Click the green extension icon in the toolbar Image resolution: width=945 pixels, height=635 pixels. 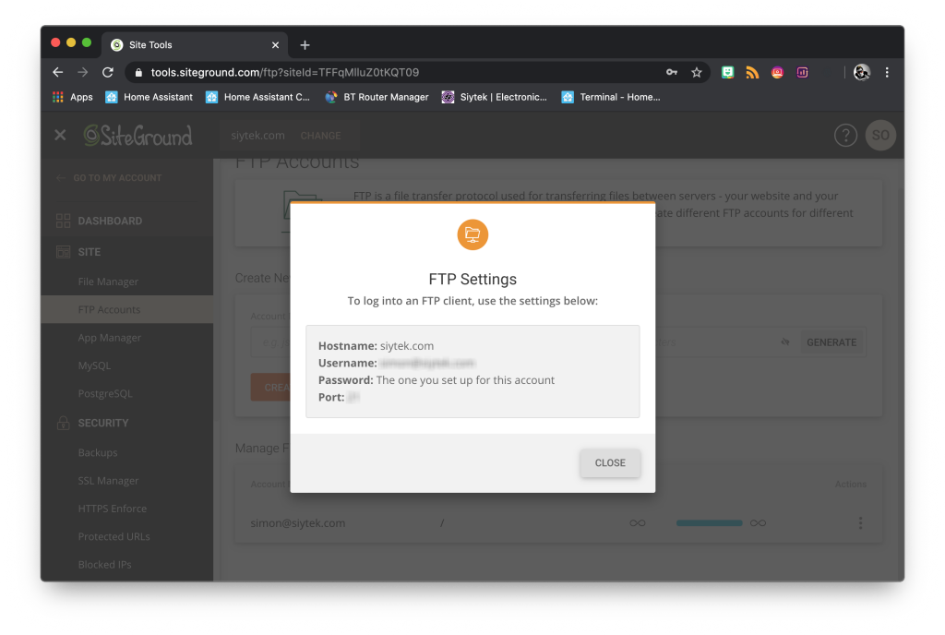(x=727, y=72)
